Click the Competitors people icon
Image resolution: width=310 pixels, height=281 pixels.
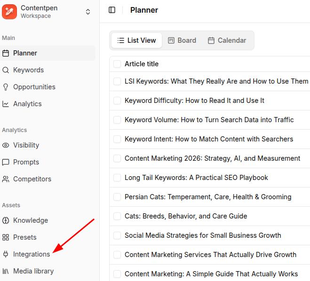(x=6, y=179)
